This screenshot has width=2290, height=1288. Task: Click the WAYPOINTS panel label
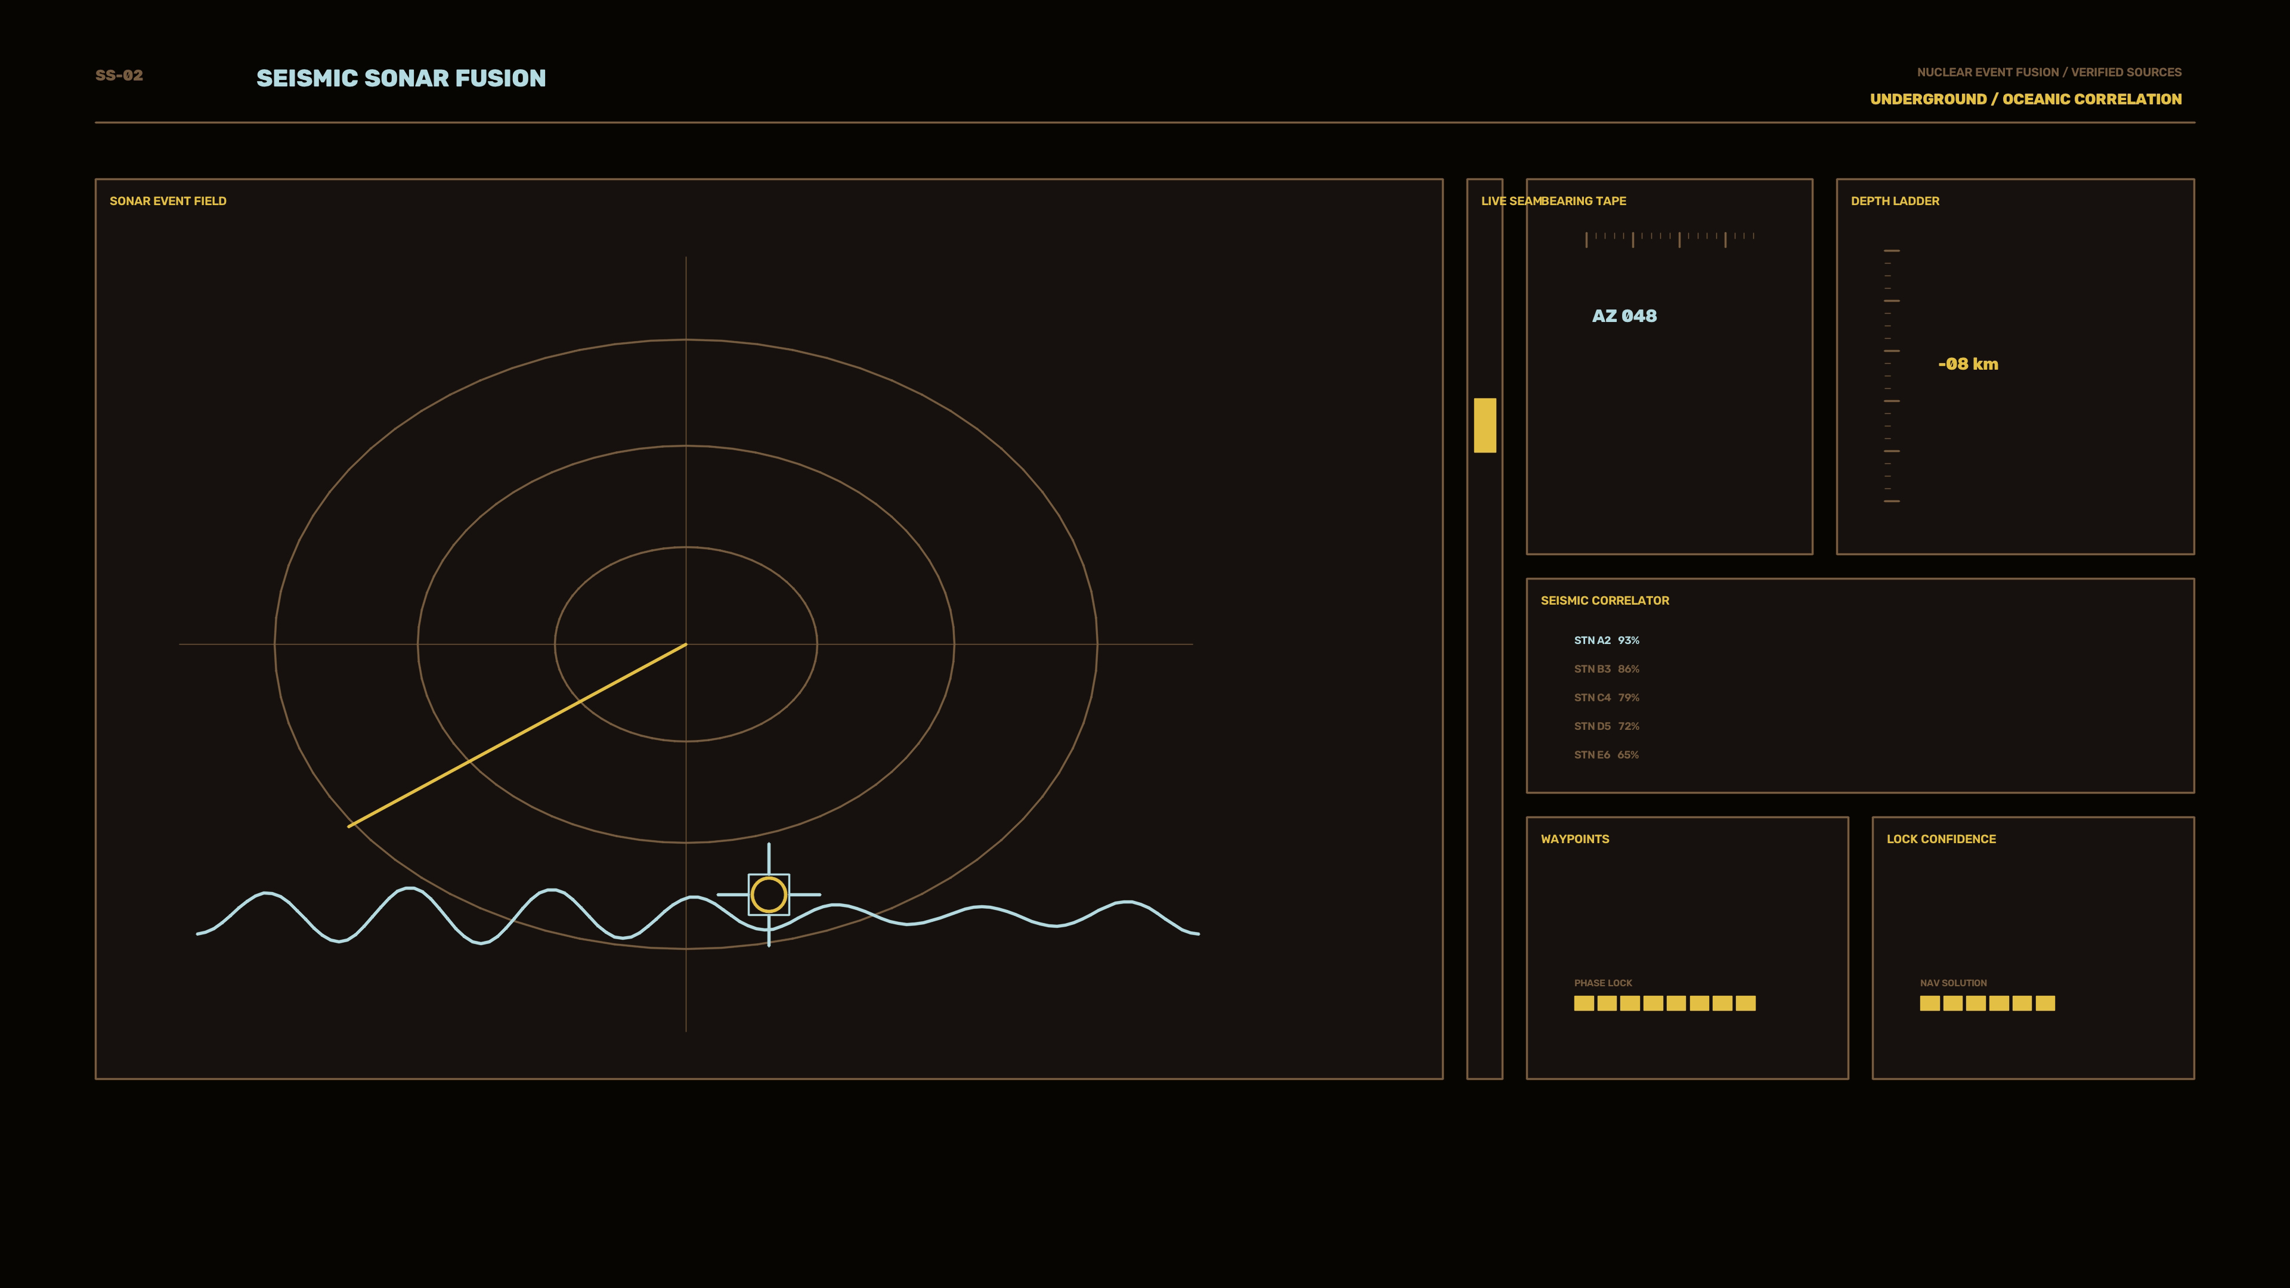click(x=1574, y=839)
